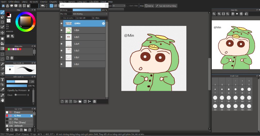Image resolution: width=260 pixels, height=136 pixels.
Task: Click the rotate right icon in Navigator panel
Action: point(241,14)
